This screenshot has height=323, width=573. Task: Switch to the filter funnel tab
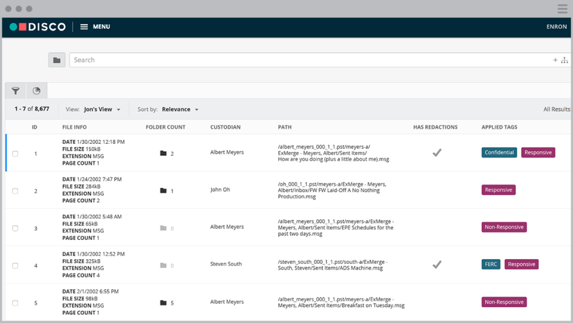click(x=16, y=91)
